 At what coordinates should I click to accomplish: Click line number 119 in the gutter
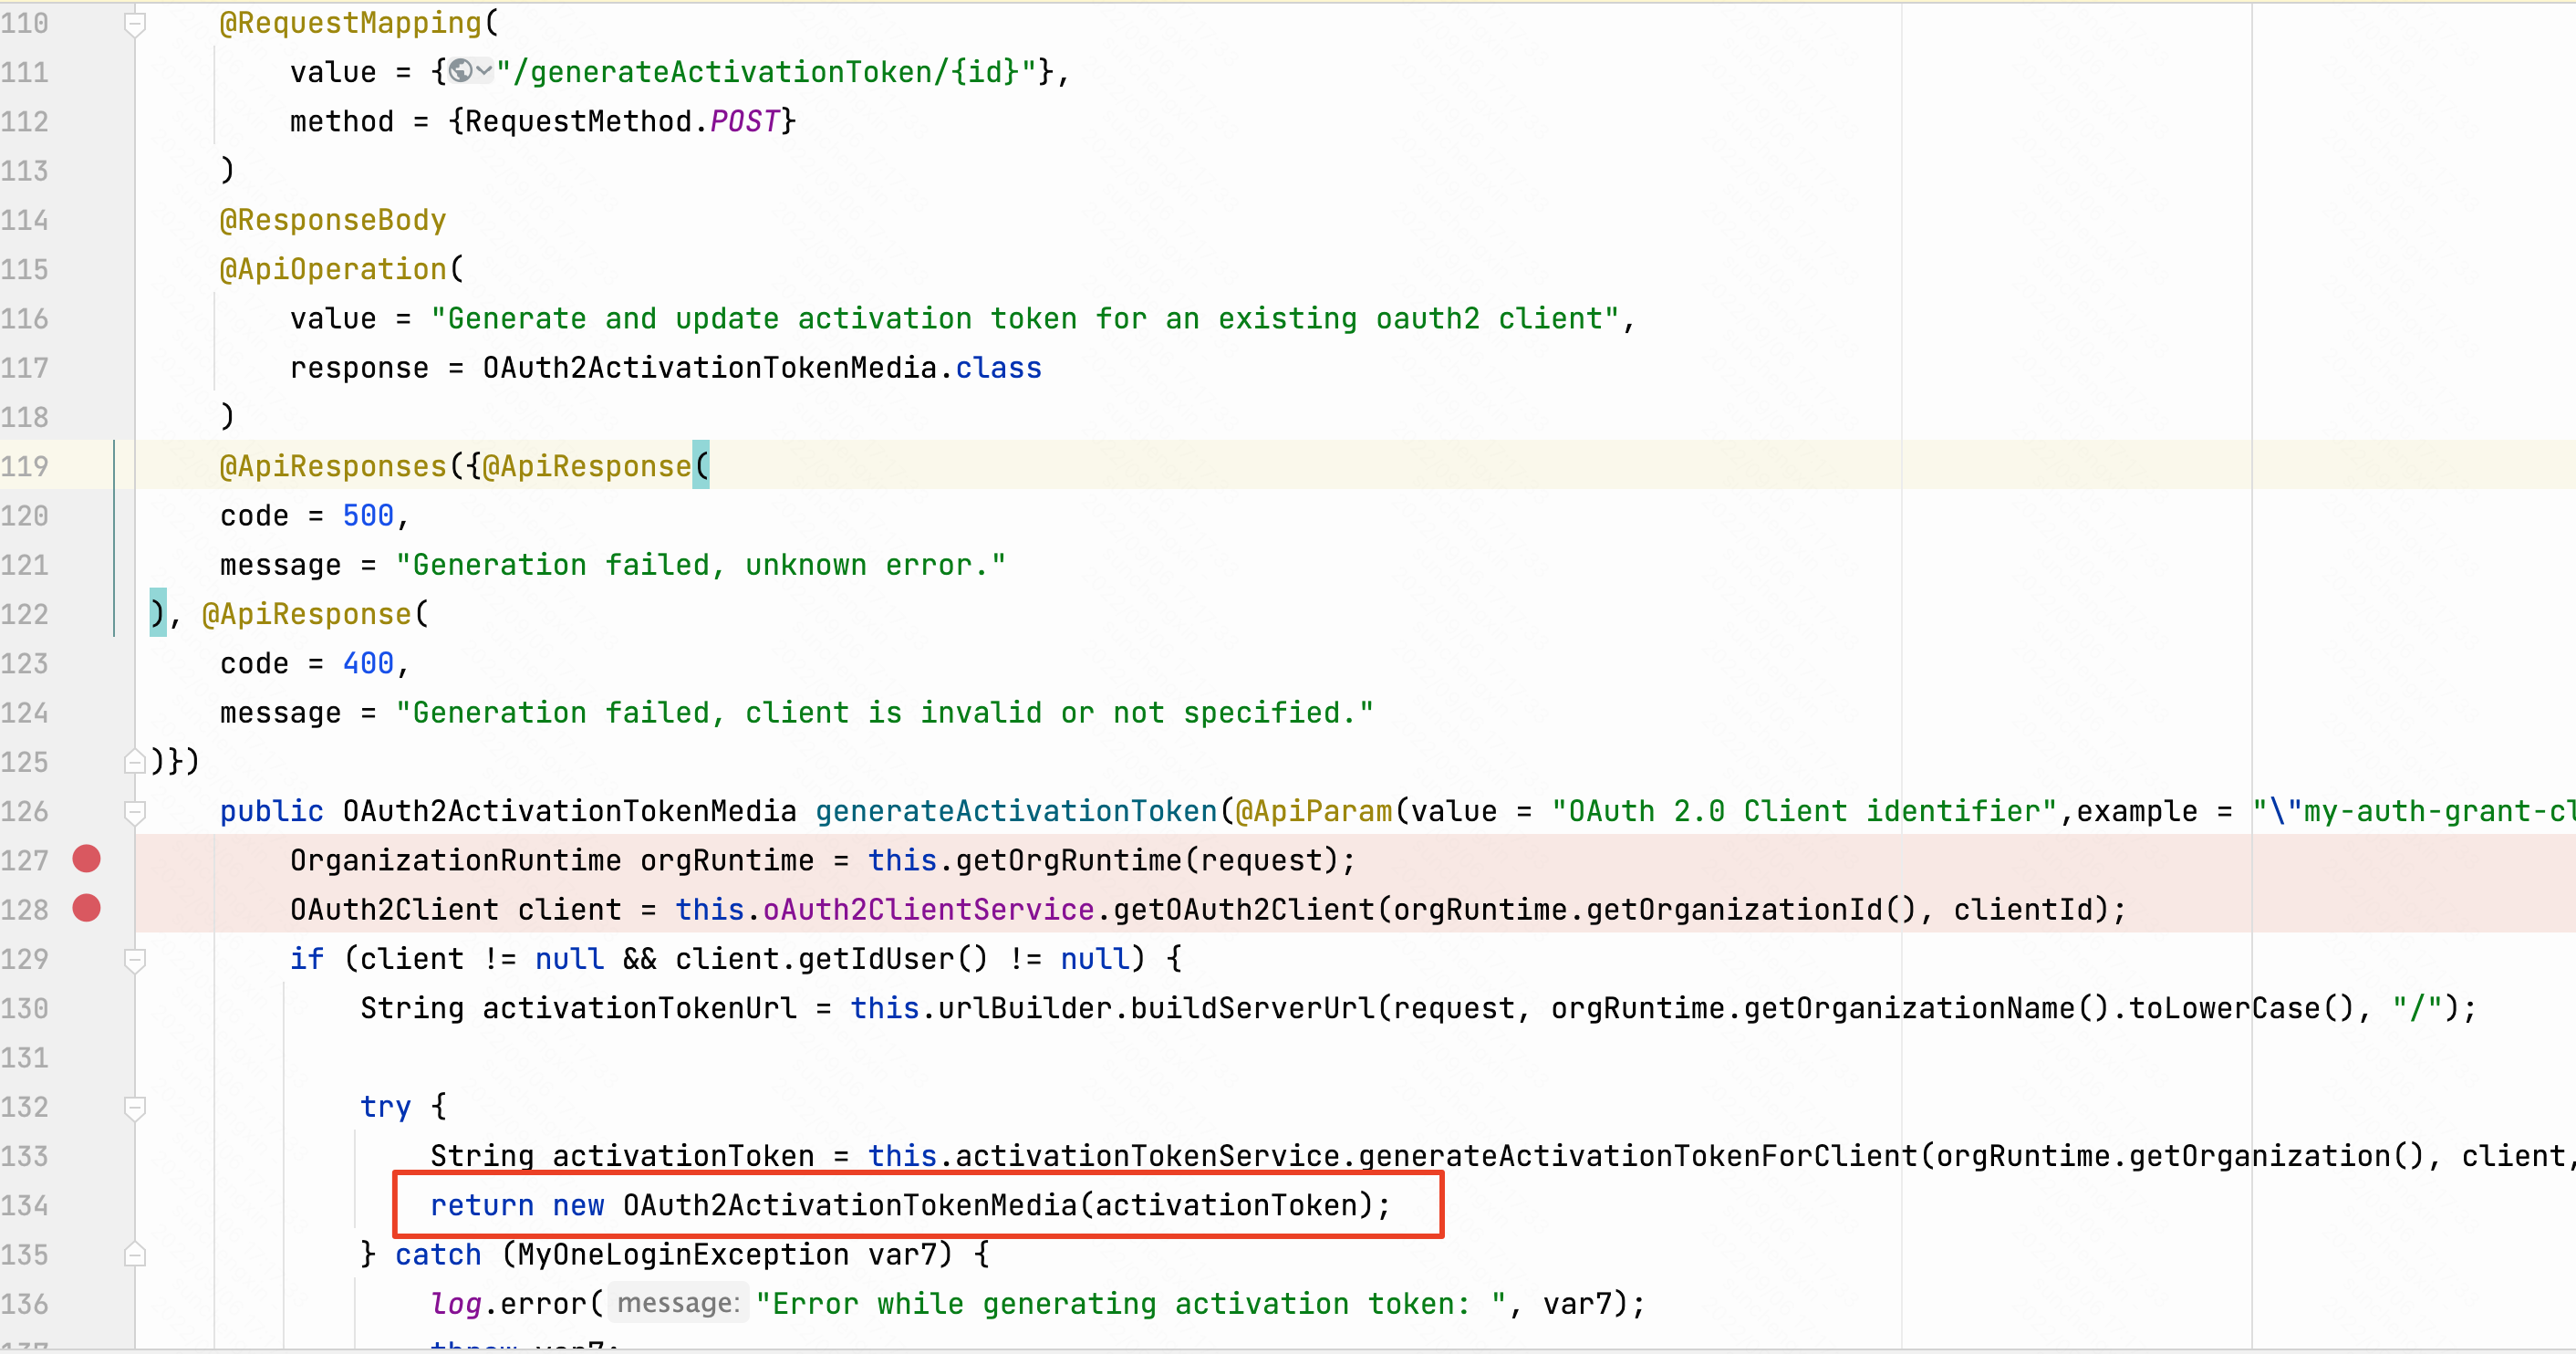(x=25, y=466)
